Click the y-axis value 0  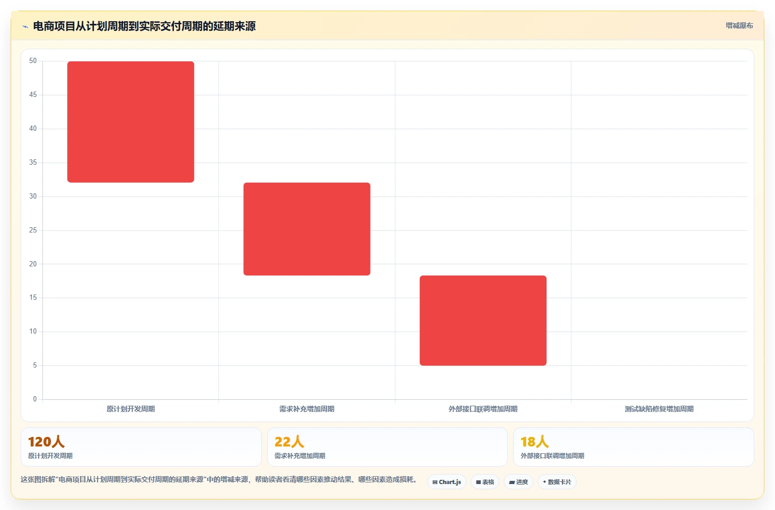point(35,399)
